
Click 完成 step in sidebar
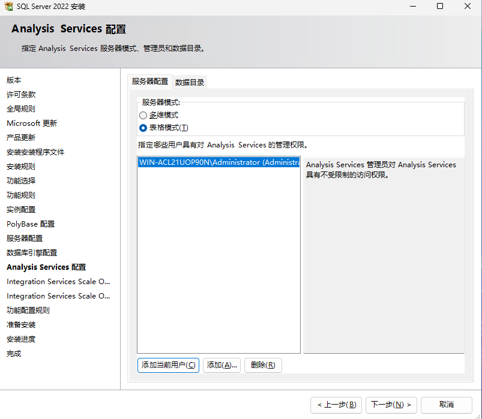(14, 354)
